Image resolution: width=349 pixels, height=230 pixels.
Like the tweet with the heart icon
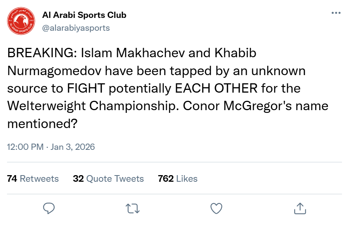[x=216, y=208]
